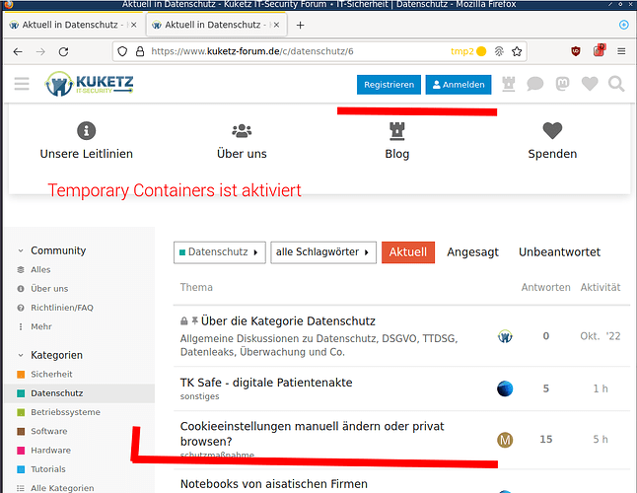This screenshot has width=637, height=493.
Task: Switch to the Angesagt tab
Action: [x=472, y=252]
